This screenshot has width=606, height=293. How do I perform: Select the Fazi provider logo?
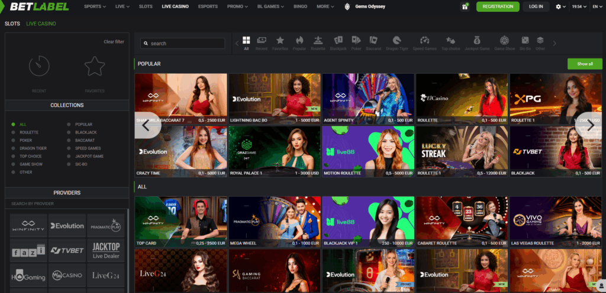[x=28, y=250]
